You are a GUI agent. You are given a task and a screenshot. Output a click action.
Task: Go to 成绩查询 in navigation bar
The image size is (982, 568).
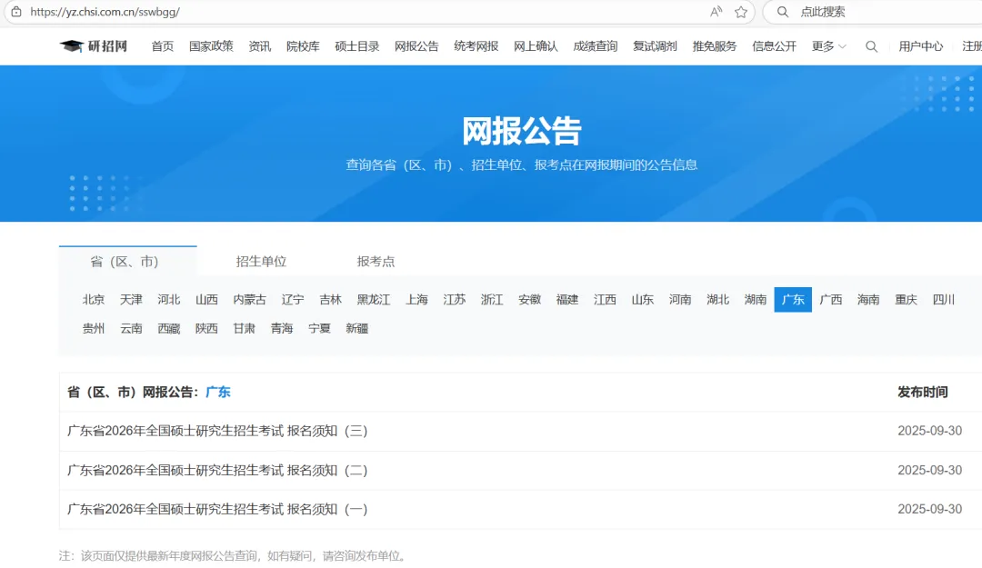(x=595, y=46)
